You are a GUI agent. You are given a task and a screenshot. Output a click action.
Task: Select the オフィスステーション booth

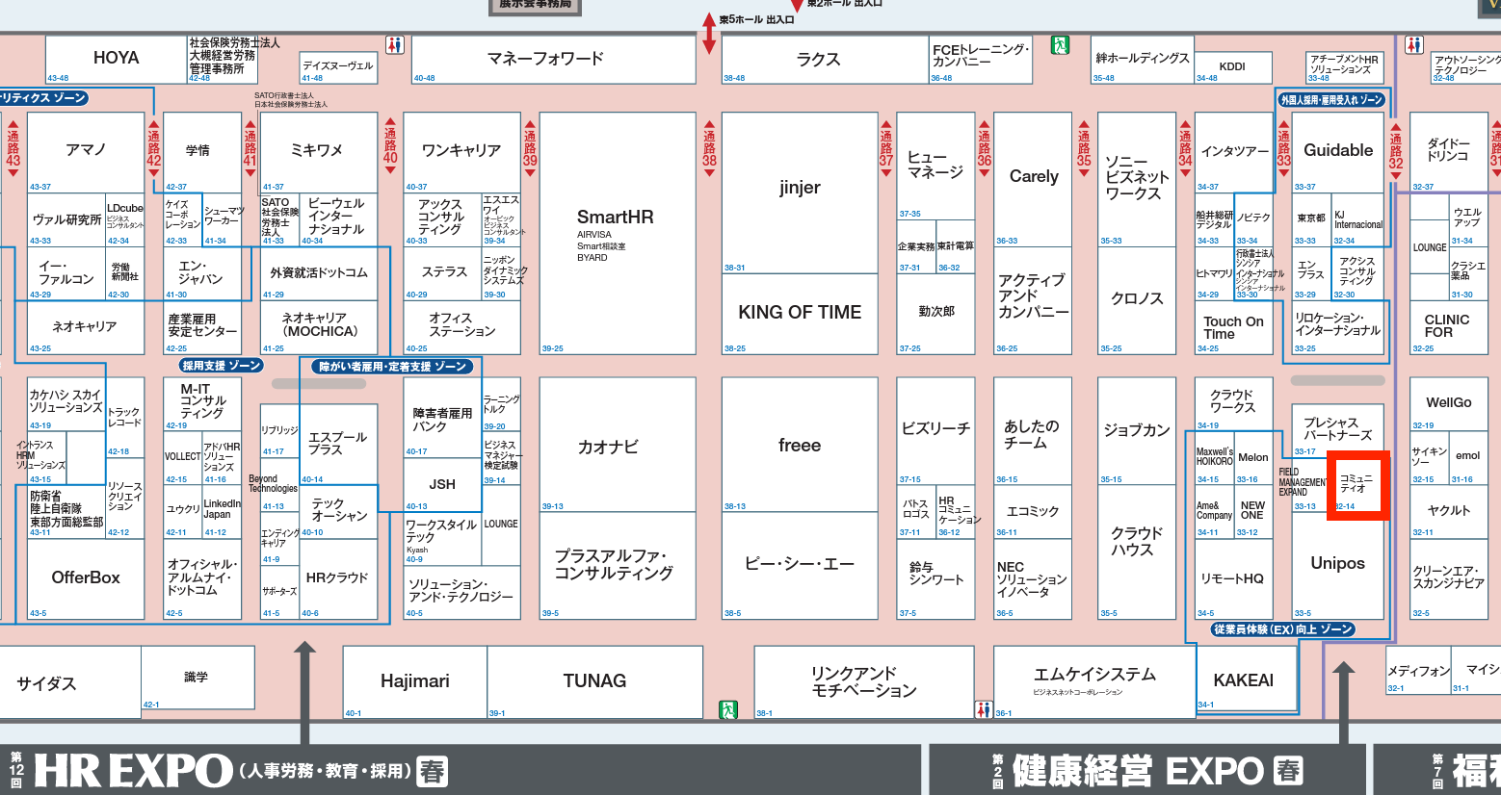tap(461, 327)
